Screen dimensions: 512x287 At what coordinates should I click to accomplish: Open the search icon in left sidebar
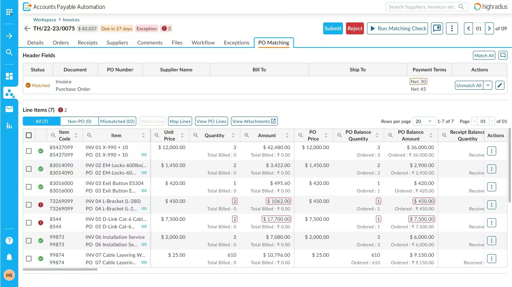(9, 52)
